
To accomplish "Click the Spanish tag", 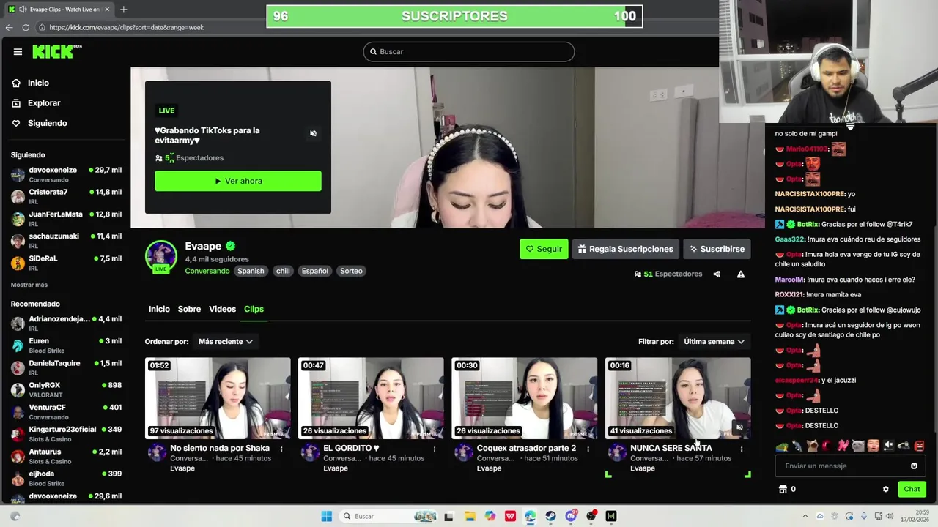I will click(x=251, y=271).
